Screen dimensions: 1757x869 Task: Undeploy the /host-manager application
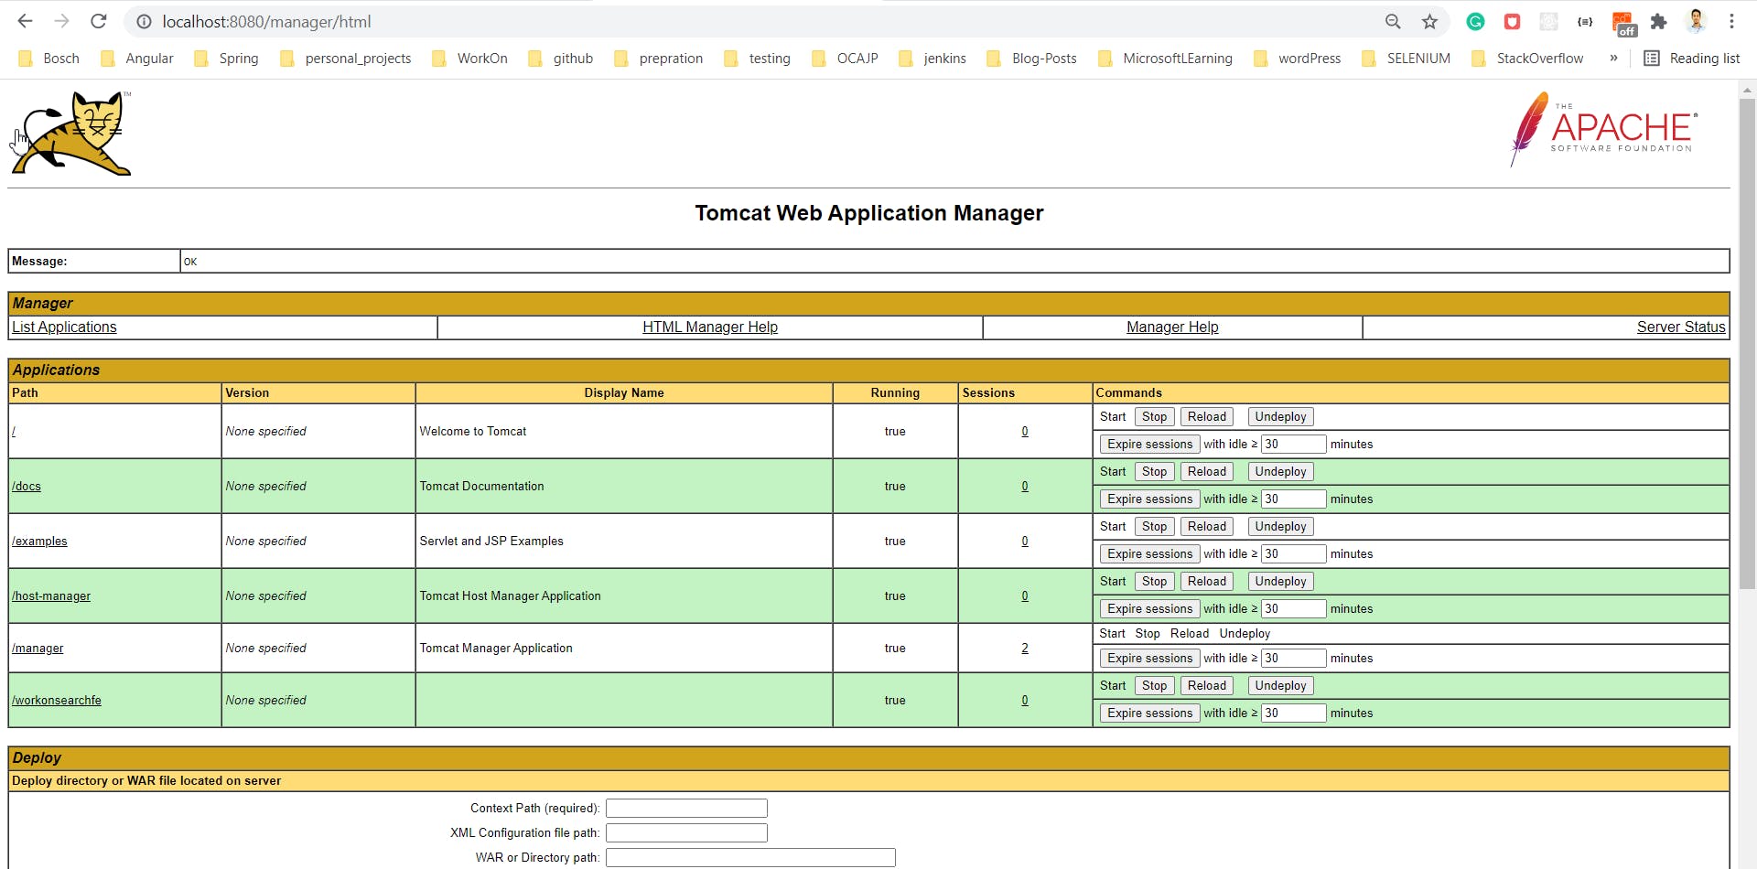[x=1280, y=581]
